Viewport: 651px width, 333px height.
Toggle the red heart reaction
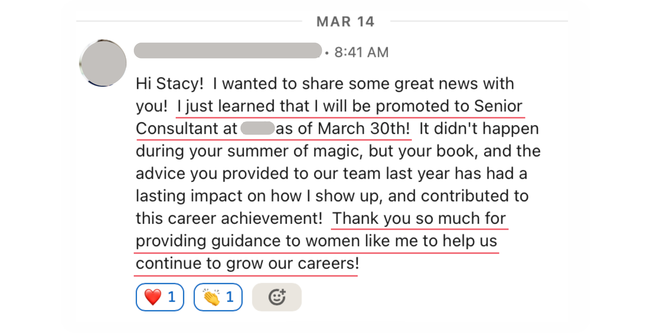(160, 297)
